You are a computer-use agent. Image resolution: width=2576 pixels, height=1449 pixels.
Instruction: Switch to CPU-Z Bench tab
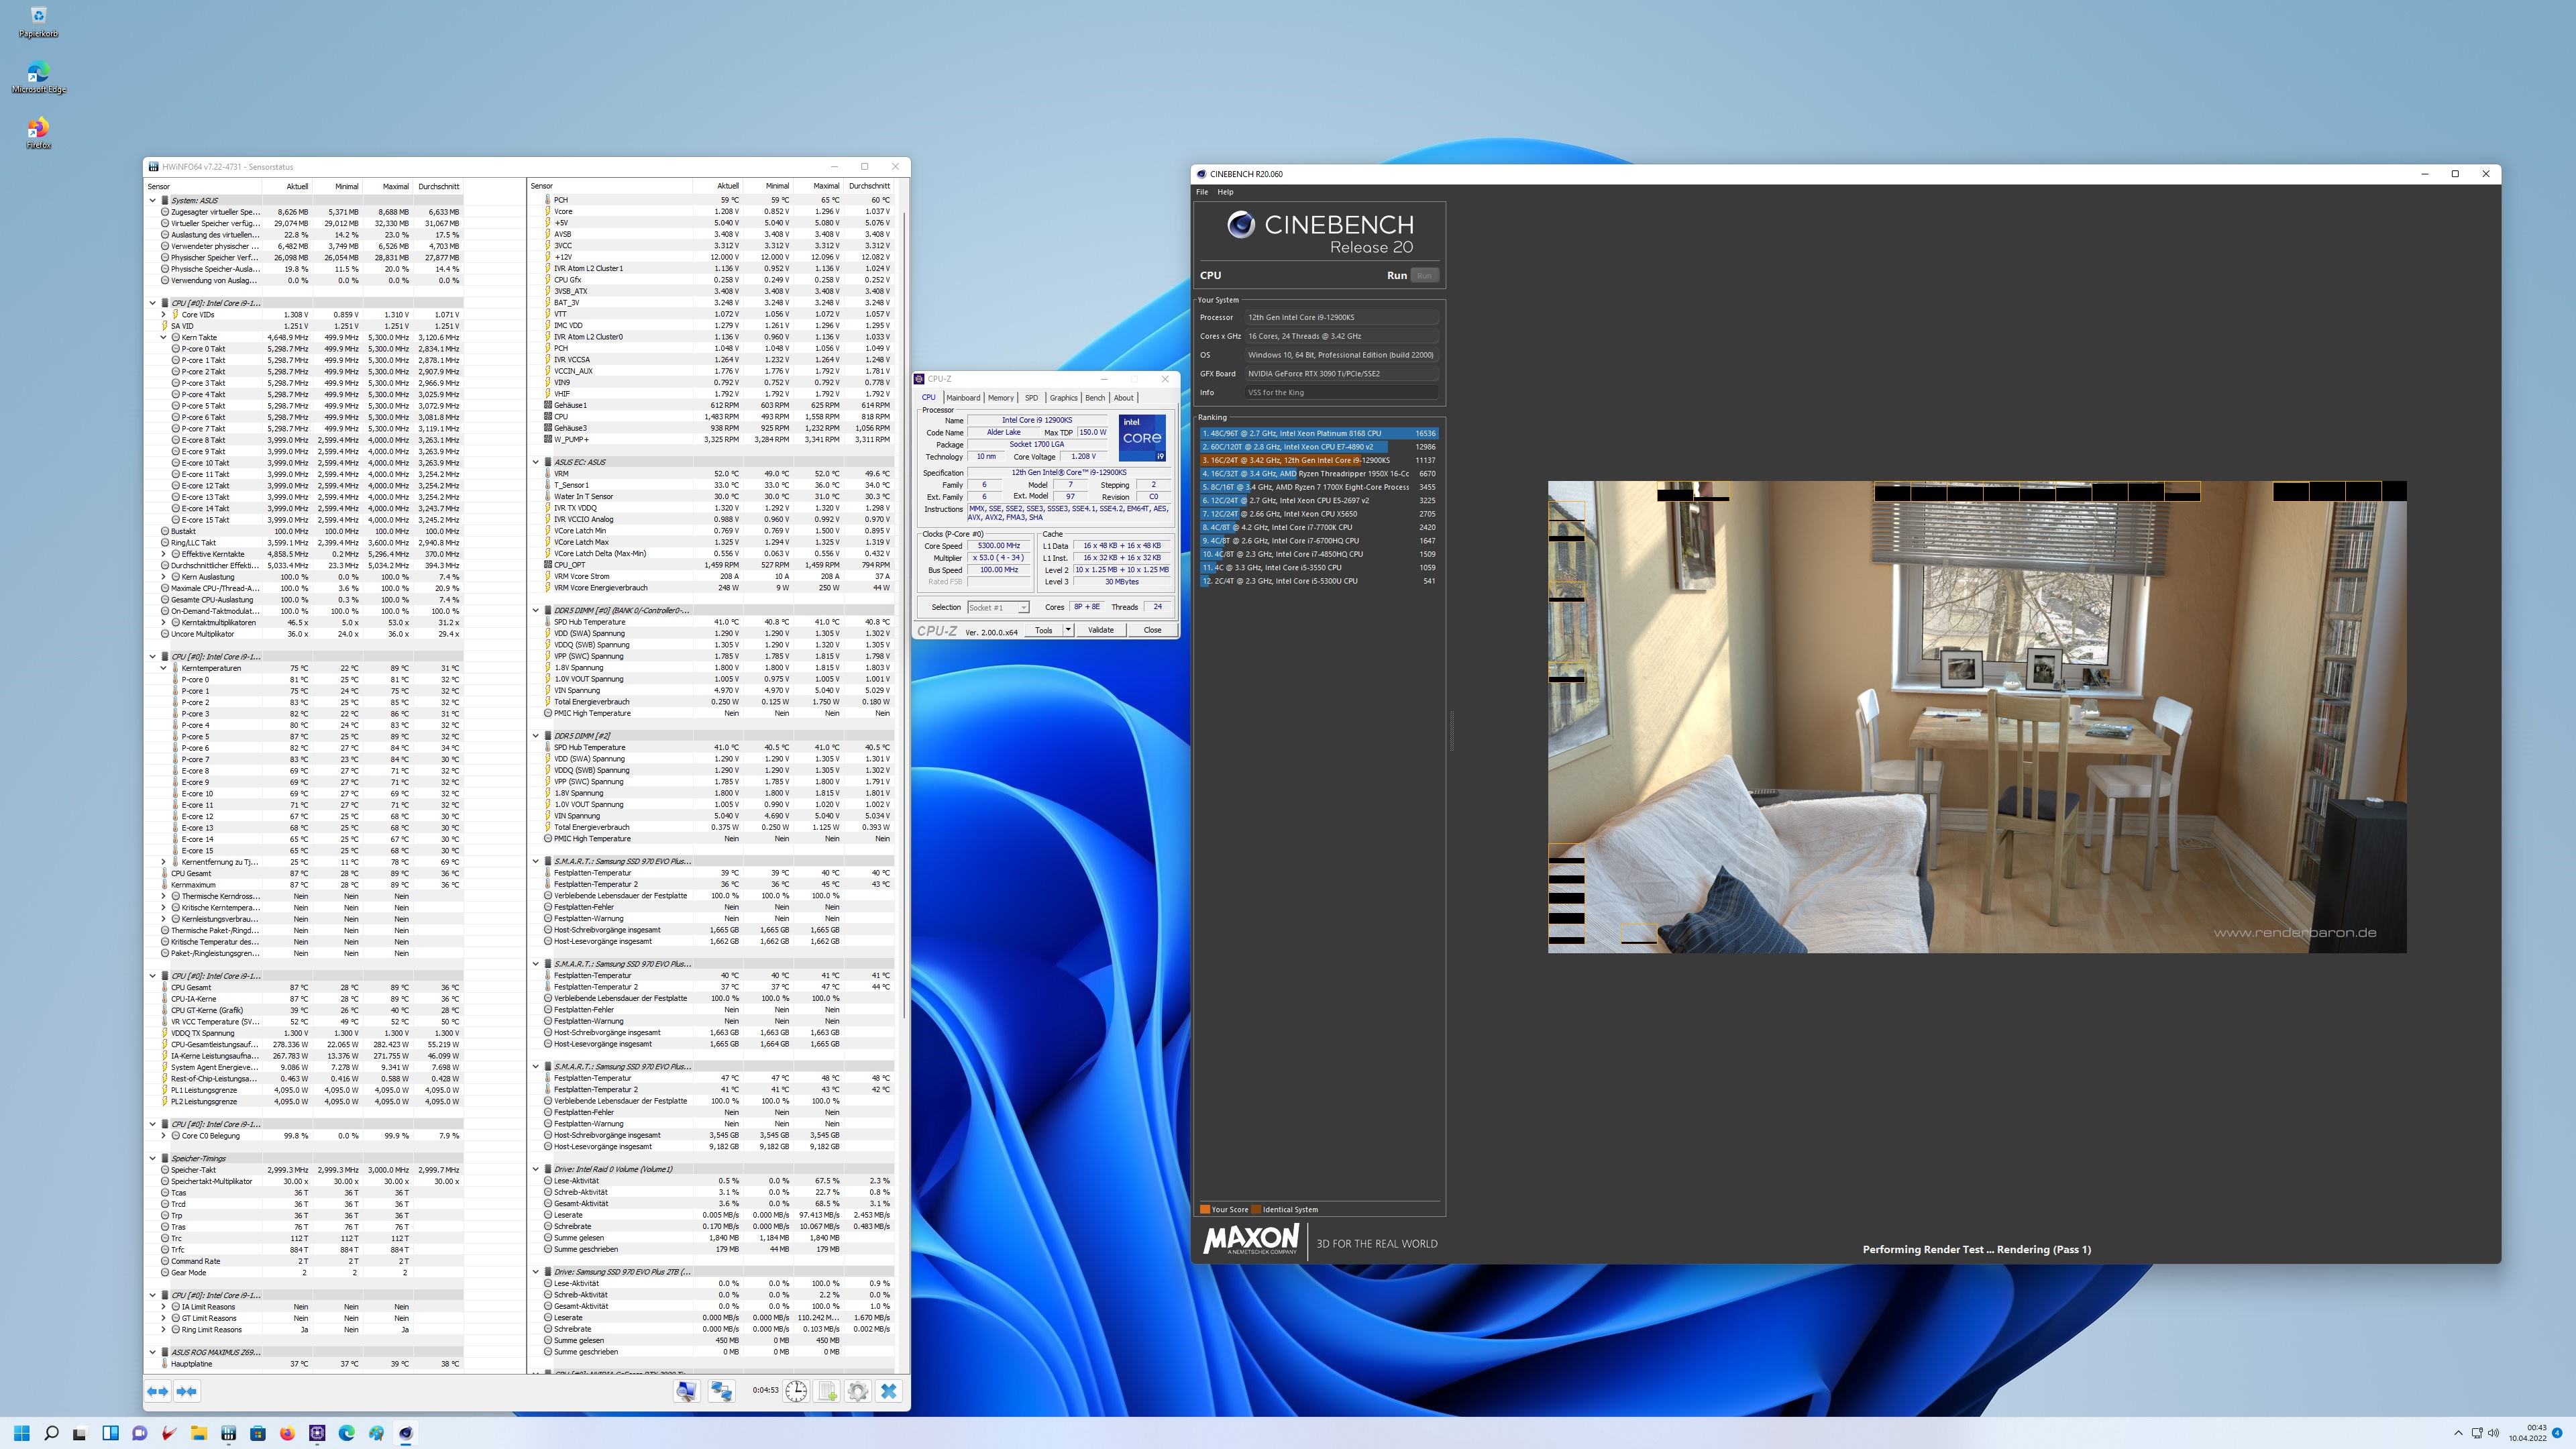coord(1095,397)
